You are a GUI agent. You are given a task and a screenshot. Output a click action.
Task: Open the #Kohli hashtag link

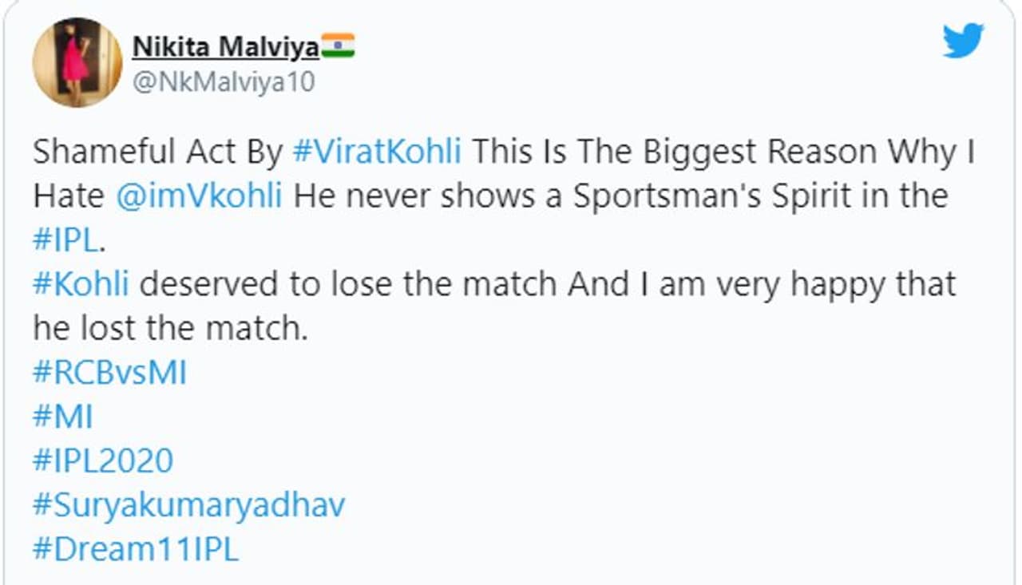81,285
